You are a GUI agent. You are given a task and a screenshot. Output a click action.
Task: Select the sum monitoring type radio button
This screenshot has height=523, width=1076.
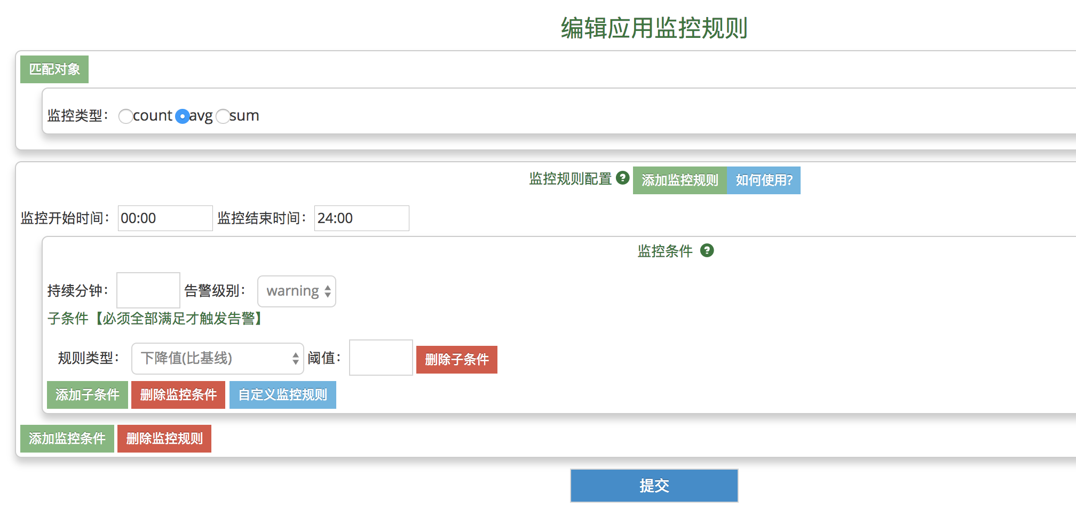tap(223, 116)
